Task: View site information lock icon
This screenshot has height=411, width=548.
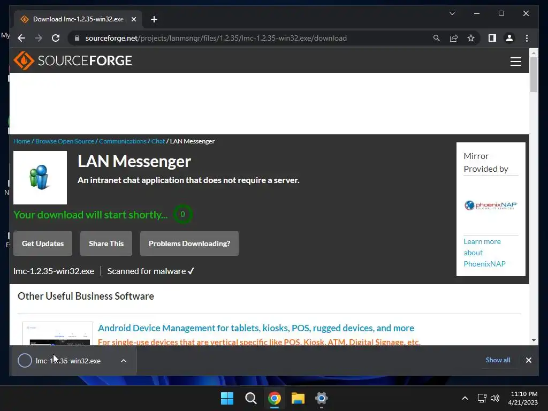Action: coord(77,38)
